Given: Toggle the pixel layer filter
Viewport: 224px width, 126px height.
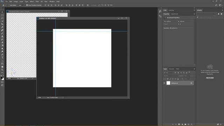Looking at the screenshot, I should coord(175,73).
